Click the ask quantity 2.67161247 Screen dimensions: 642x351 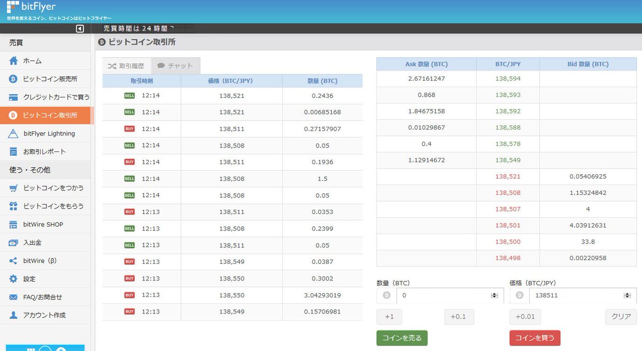[x=426, y=79]
